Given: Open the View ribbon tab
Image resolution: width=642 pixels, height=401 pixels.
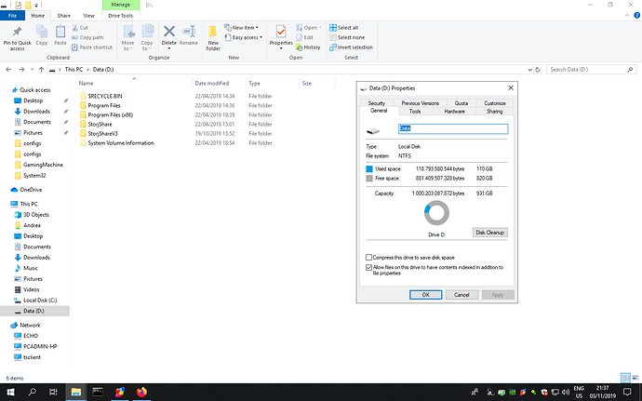Looking at the screenshot, I should click(x=87, y=16).
